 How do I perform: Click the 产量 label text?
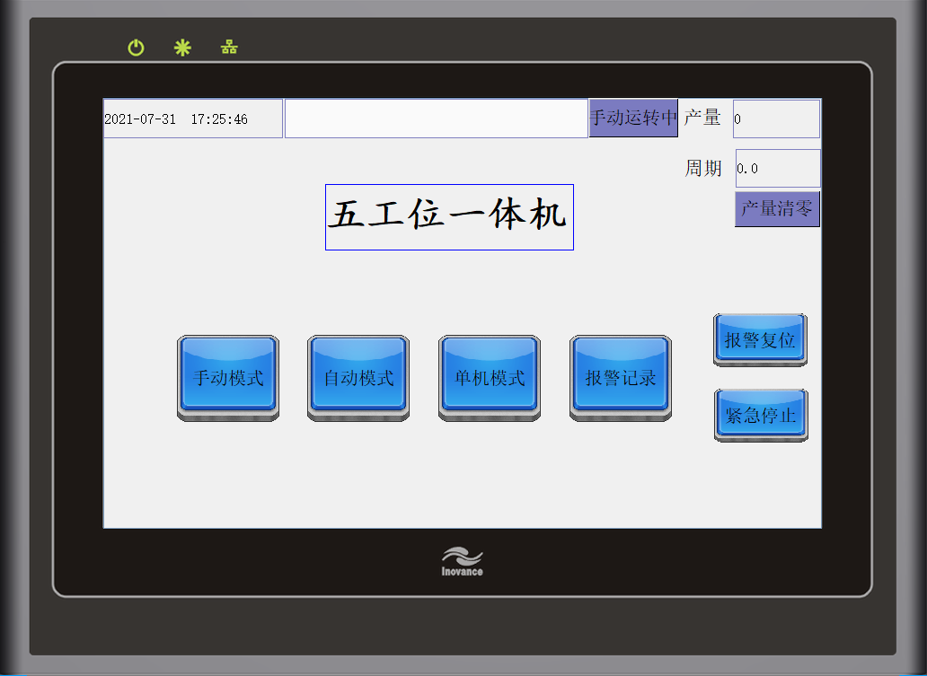click(702, 118)
